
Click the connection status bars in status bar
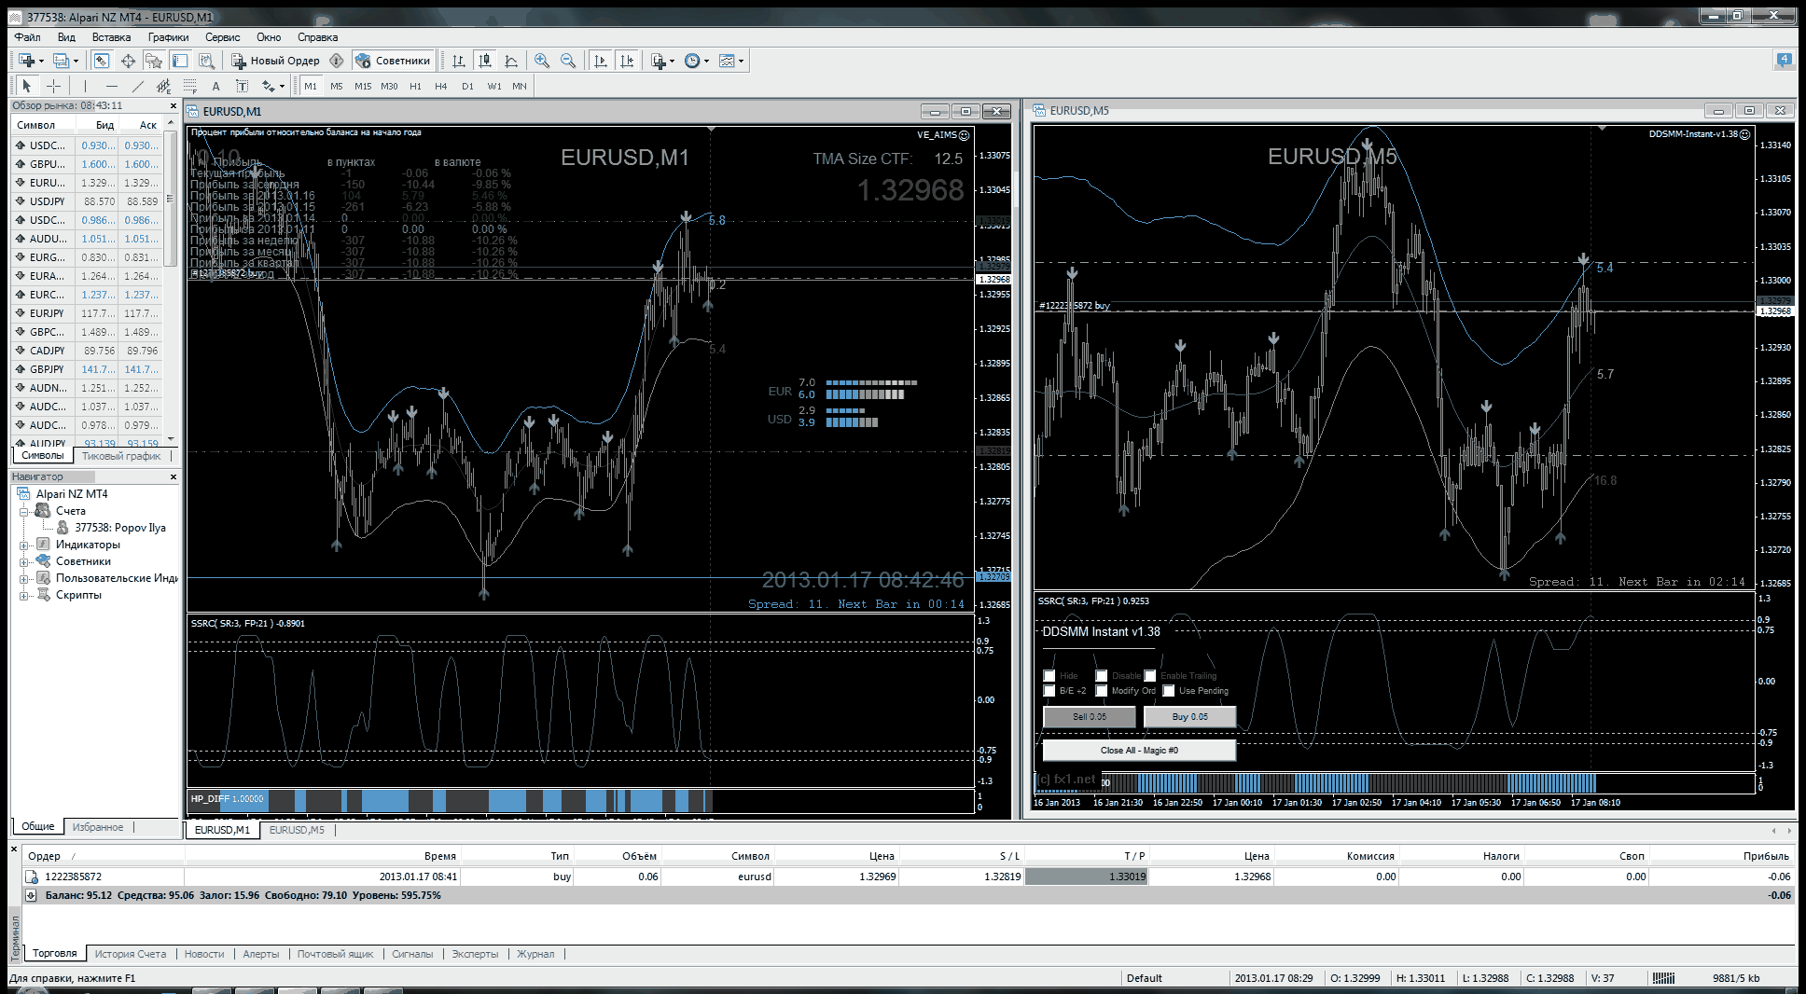tap(1664, 978)
